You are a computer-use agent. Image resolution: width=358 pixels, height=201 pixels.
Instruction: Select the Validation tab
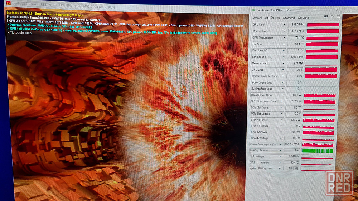(x=303, y=18)
